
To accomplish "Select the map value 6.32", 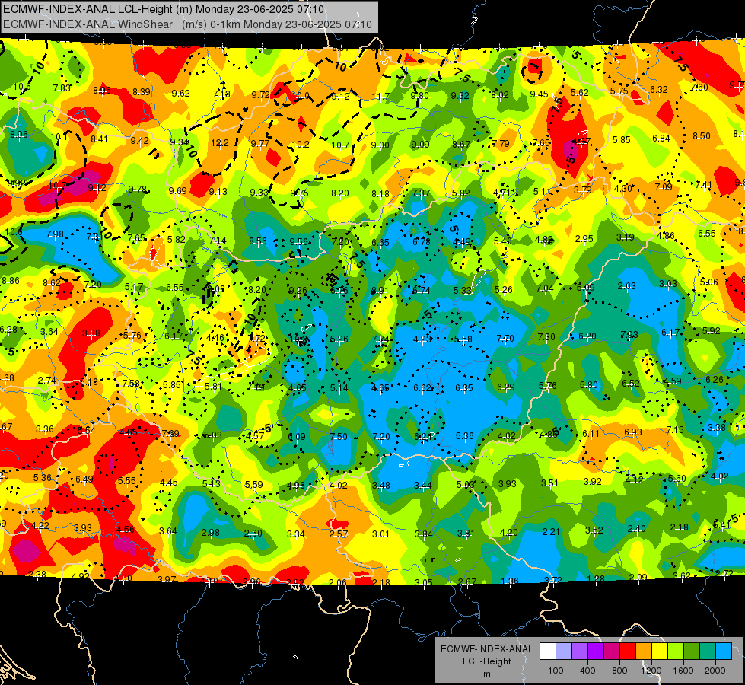I will 659,89.
